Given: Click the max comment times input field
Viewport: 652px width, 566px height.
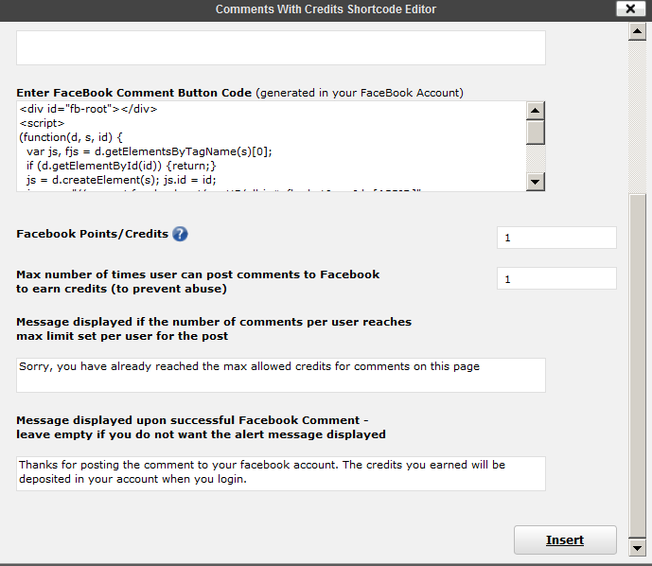Looking at the screenshot, I should (x=556, y=278).
